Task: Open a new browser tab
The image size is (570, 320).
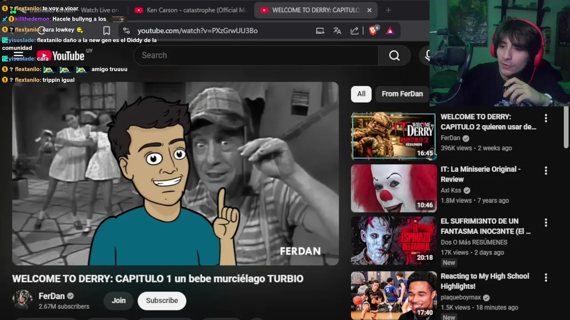Action: pyautogui.click(x=388, y=10)
